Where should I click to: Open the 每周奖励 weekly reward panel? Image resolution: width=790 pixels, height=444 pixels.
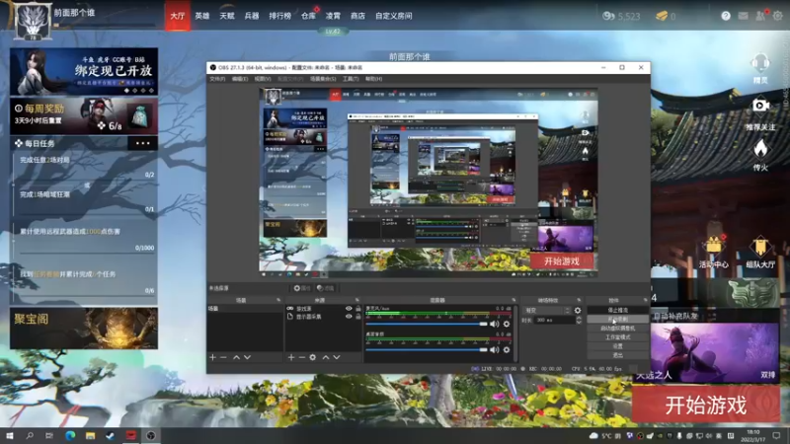(84, 116)
